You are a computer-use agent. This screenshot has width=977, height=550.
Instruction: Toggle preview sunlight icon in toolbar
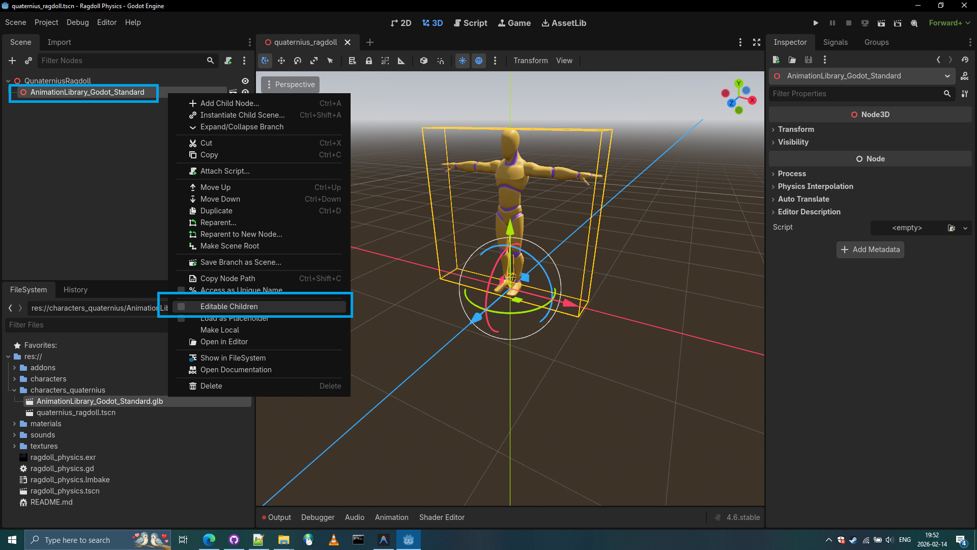463,61
